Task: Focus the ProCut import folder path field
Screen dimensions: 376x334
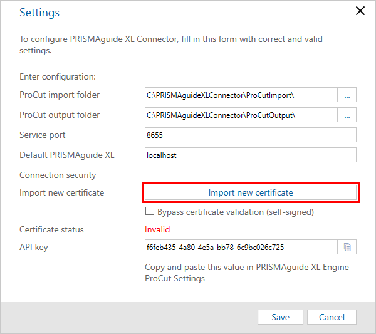Action: pyautogui.click(x=241, y=95)
